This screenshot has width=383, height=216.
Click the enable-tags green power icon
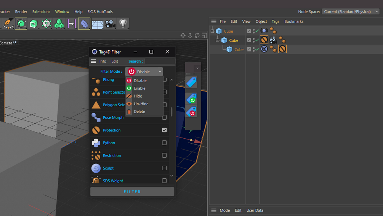tap(191, 99)
